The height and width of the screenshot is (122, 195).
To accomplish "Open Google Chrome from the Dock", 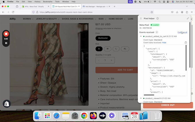I will point(84,116).
